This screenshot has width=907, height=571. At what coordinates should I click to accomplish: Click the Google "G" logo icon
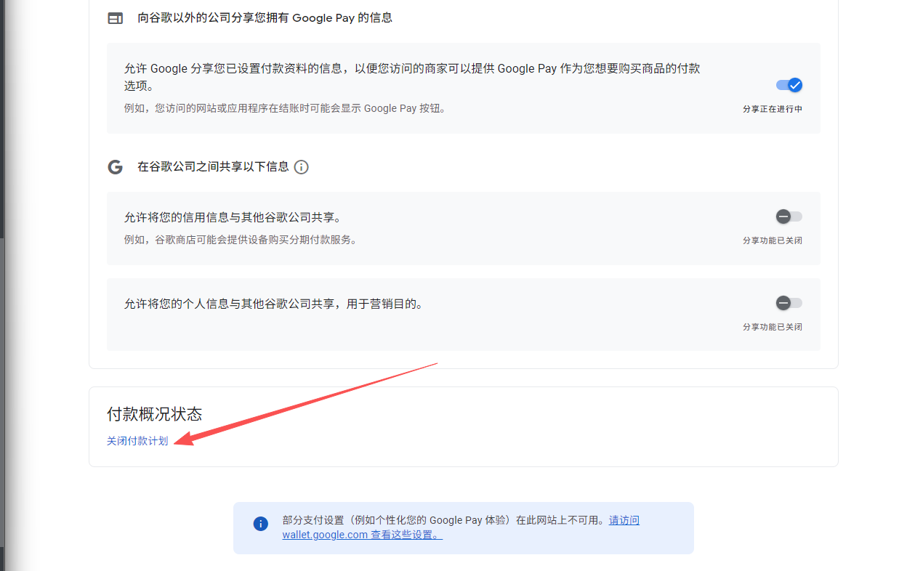coord(115,167)
